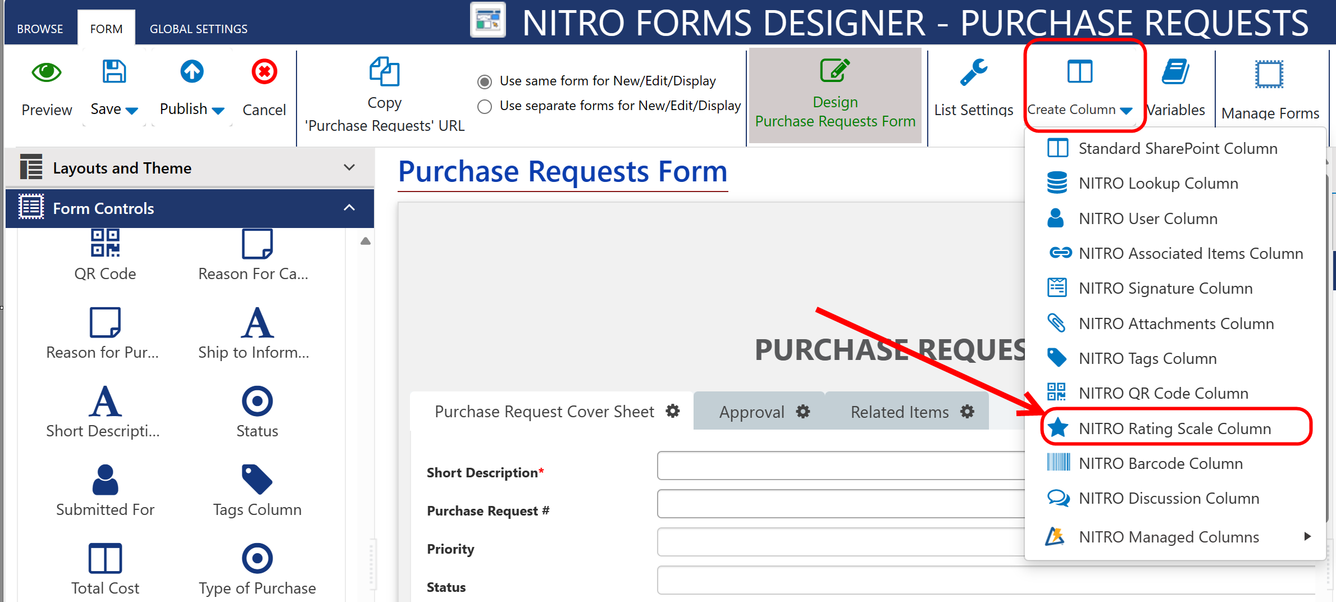This screenshot has width=1336, height=602.
Task: Choose Standard SharePoint Column
Action: coord(1175,148)
